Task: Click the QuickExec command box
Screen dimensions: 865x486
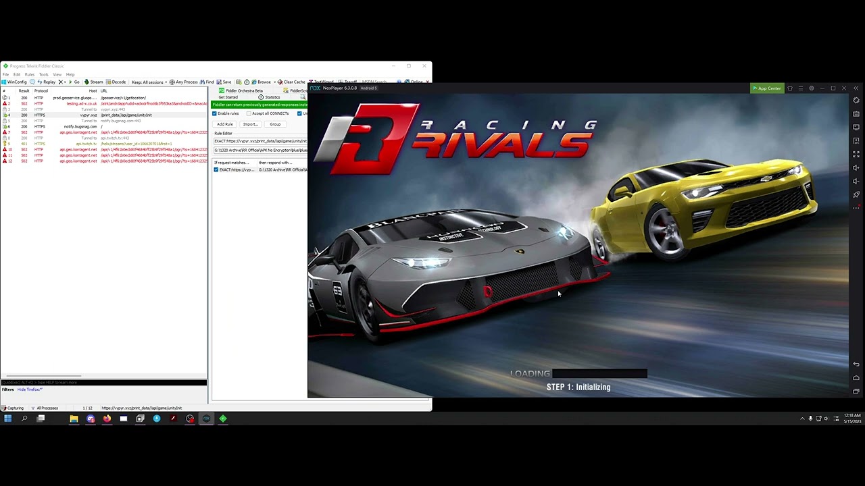Action: pyautogui.click(x=104, y=383)
